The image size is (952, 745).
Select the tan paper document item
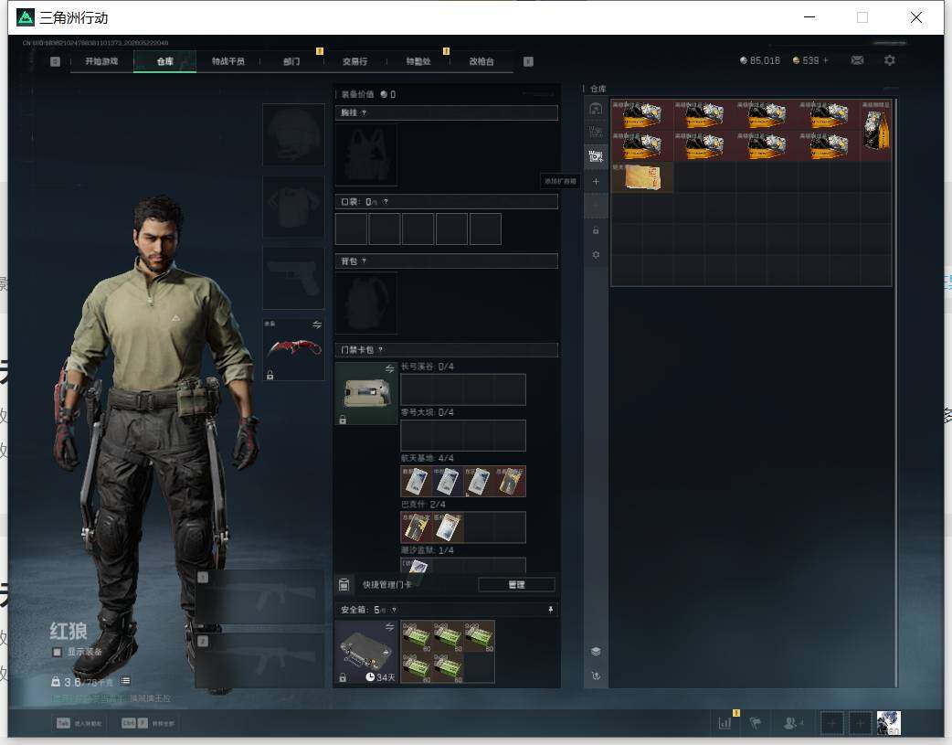[642, 177]
